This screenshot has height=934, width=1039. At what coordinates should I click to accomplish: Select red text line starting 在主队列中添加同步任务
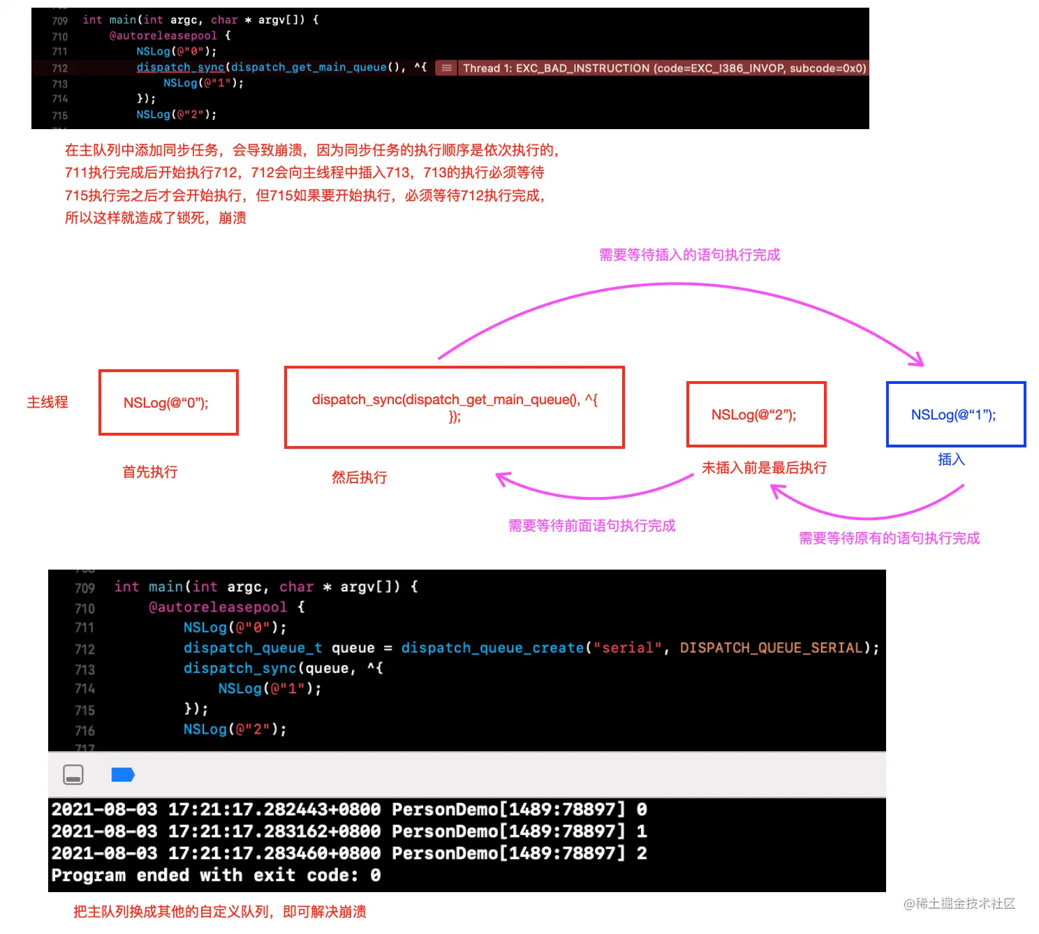tap(312, 150)
